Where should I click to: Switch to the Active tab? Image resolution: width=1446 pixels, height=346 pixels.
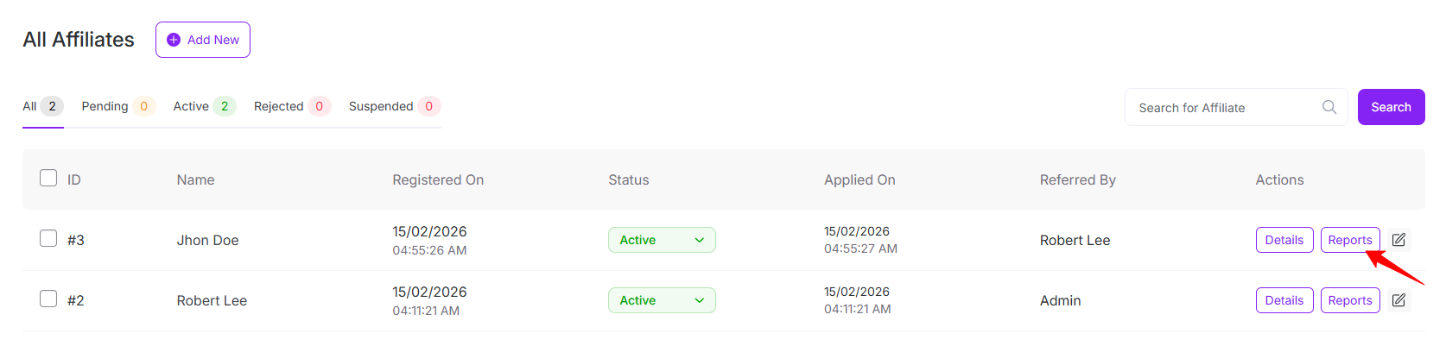[191, 106]
